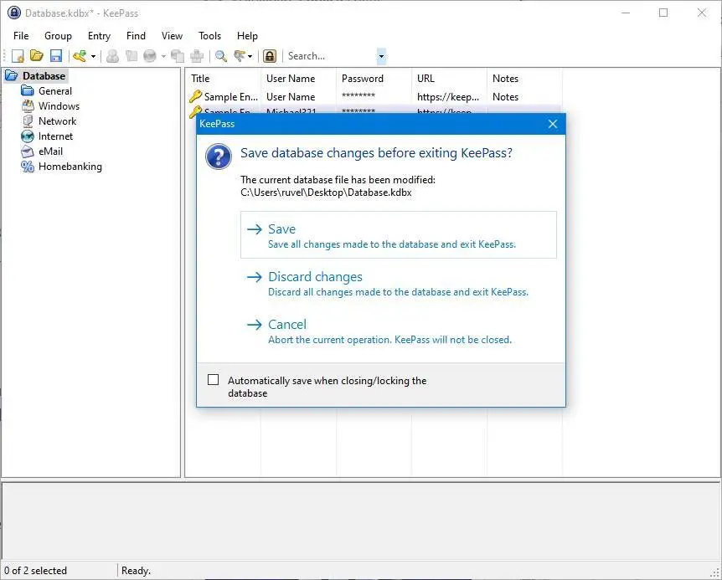
Task: Open the Add Entry dropdown arrow
Action: point(93,57)
